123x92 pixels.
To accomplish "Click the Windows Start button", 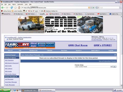I will (x=5, y=90).
